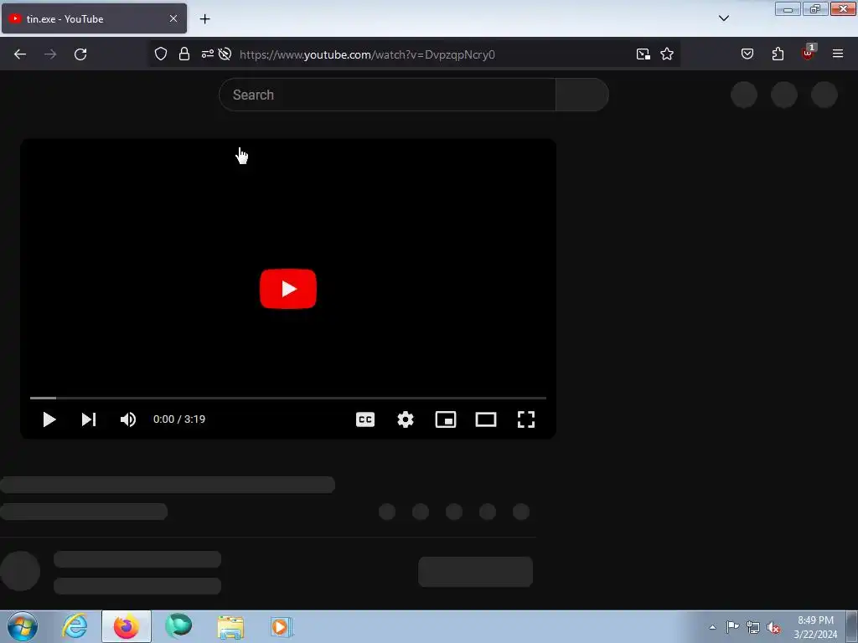The image size is (858, 643).
Task: Click muted volume tray icon
Action: 773,627
